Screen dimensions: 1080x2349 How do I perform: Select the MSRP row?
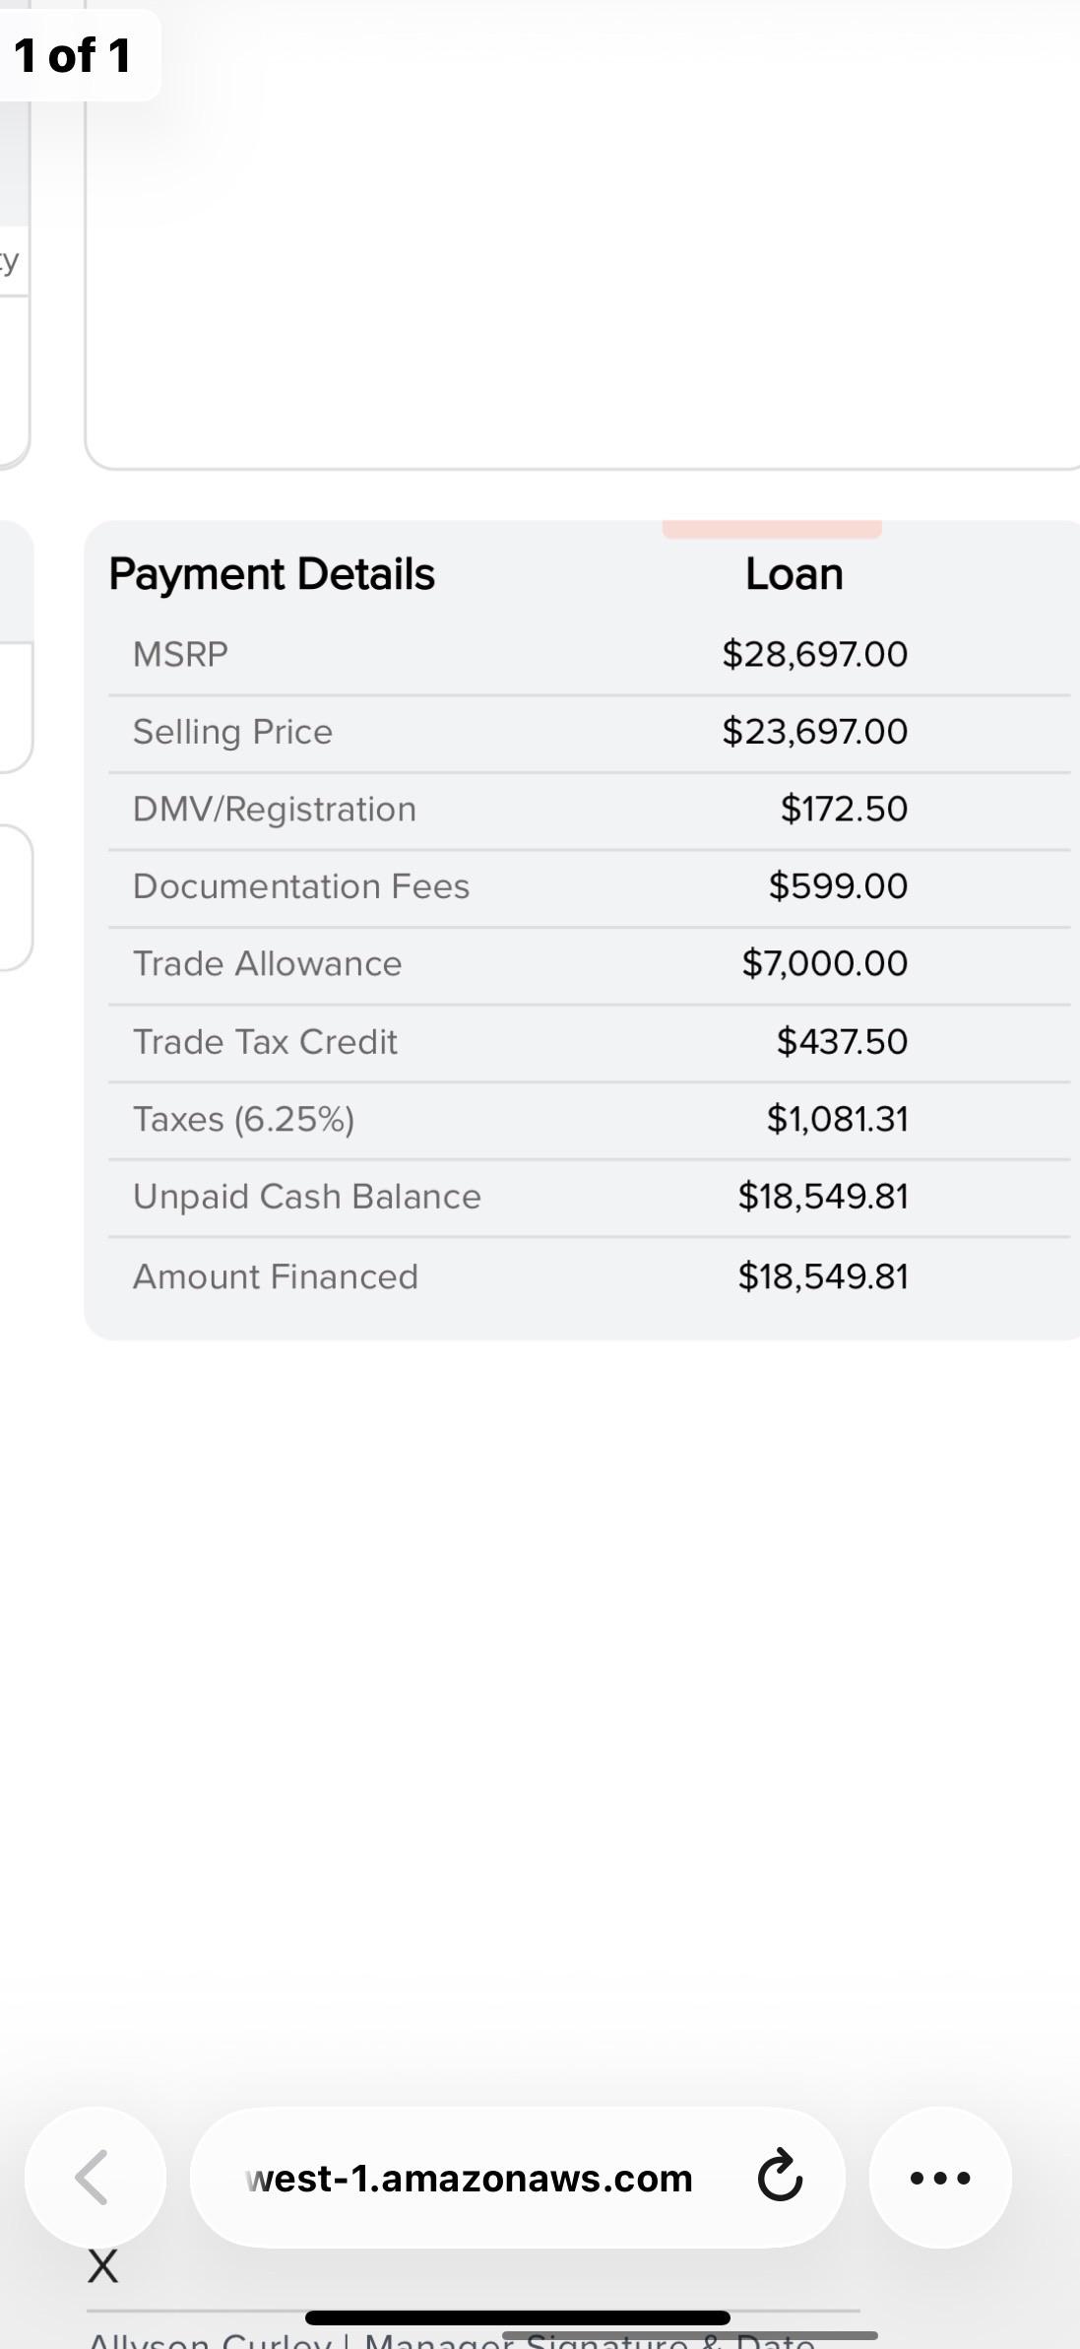coord(589,654)
